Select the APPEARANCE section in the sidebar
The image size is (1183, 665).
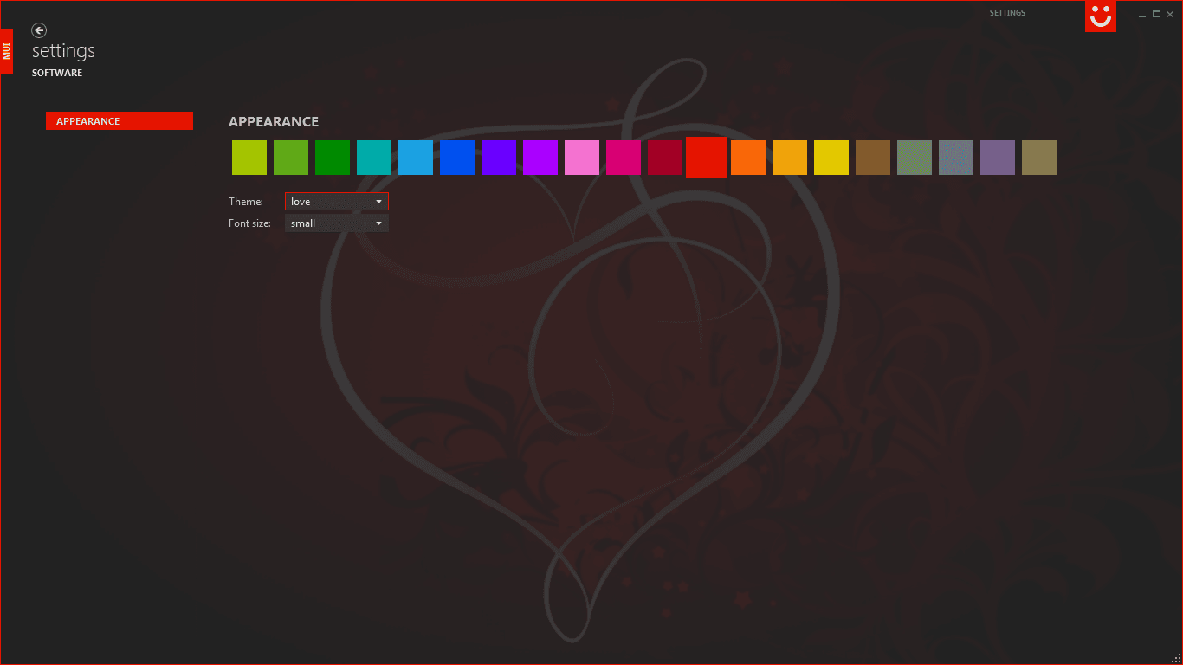(x=119, y=120)
